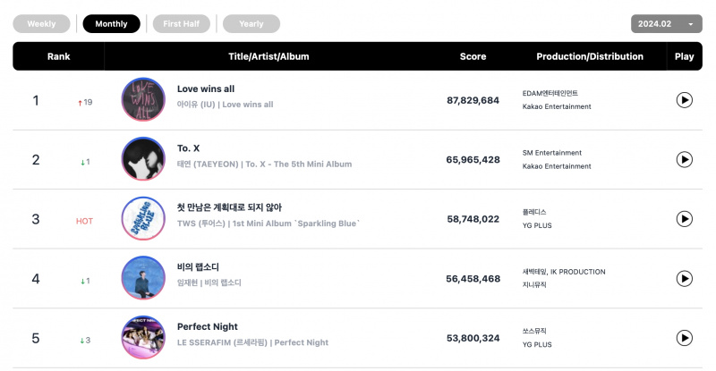Open the 2024.02 month dropdown
The image size is (716, 371).
(x=666, y=24)
